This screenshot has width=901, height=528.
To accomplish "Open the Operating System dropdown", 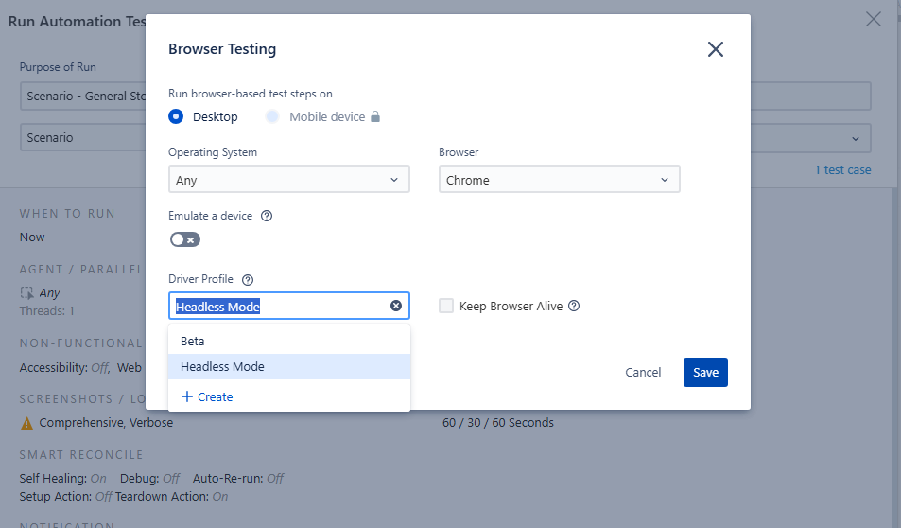I will tap(288, 180).
